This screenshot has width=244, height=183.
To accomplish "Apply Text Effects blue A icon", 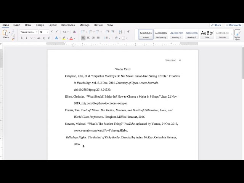I will pos(56,38).
